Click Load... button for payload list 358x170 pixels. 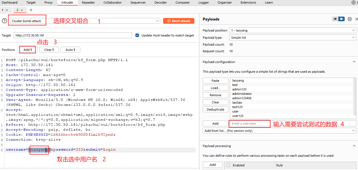click(215, 88)
